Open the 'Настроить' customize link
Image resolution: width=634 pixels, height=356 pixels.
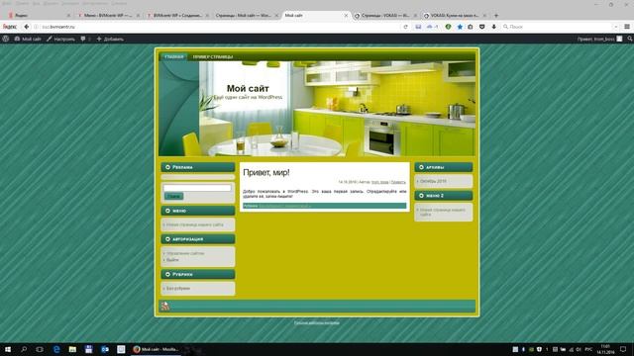[x=60, y=39]
